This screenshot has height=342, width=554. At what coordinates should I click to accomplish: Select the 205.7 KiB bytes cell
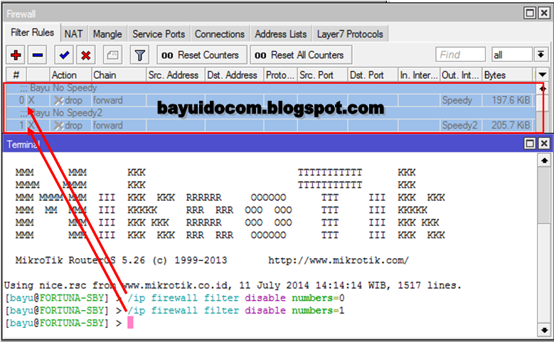(x=507, y=126)
